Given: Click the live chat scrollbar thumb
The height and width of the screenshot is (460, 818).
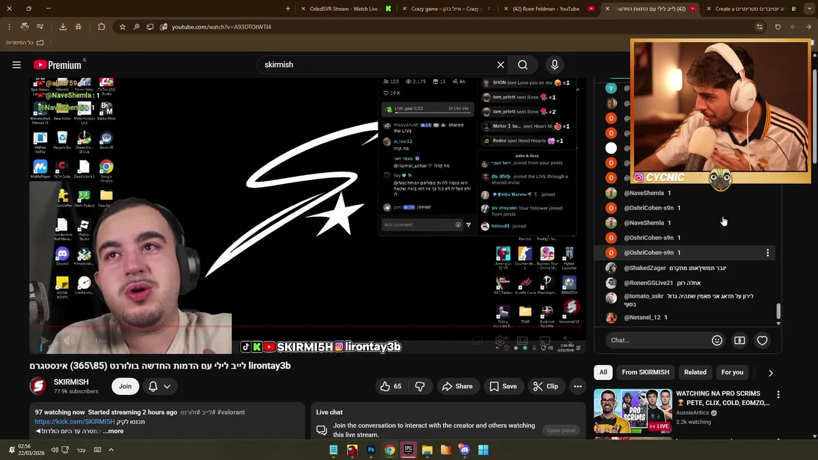Looking at the screenshot, I should click(x=778, y=311).
